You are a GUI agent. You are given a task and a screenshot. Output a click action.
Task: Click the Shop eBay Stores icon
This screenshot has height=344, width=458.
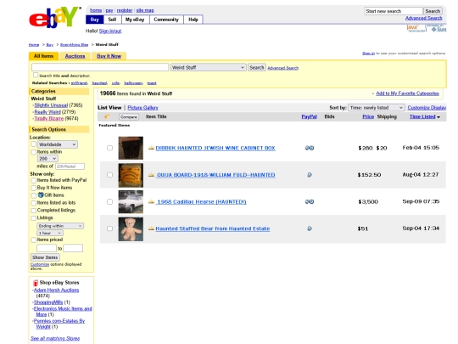point(36,283)
